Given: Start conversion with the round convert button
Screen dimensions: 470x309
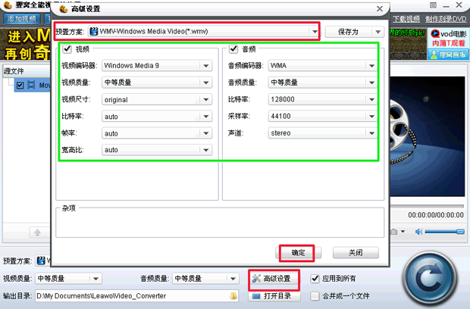Looking at the screenshot, I should coord(430,279).
